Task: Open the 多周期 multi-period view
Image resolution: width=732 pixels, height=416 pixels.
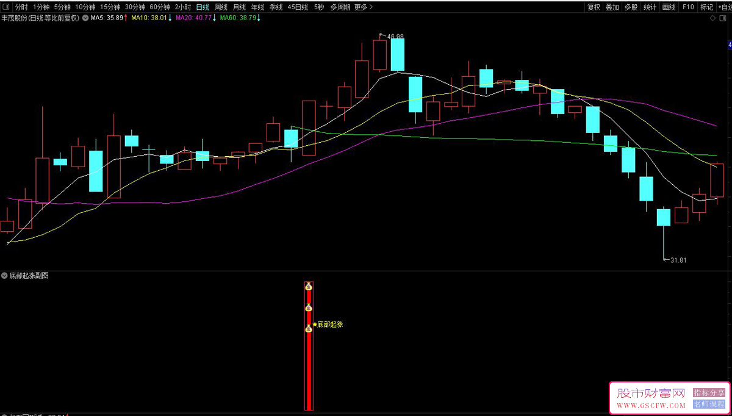Action: pyautogui.click(x=340, y=7)
